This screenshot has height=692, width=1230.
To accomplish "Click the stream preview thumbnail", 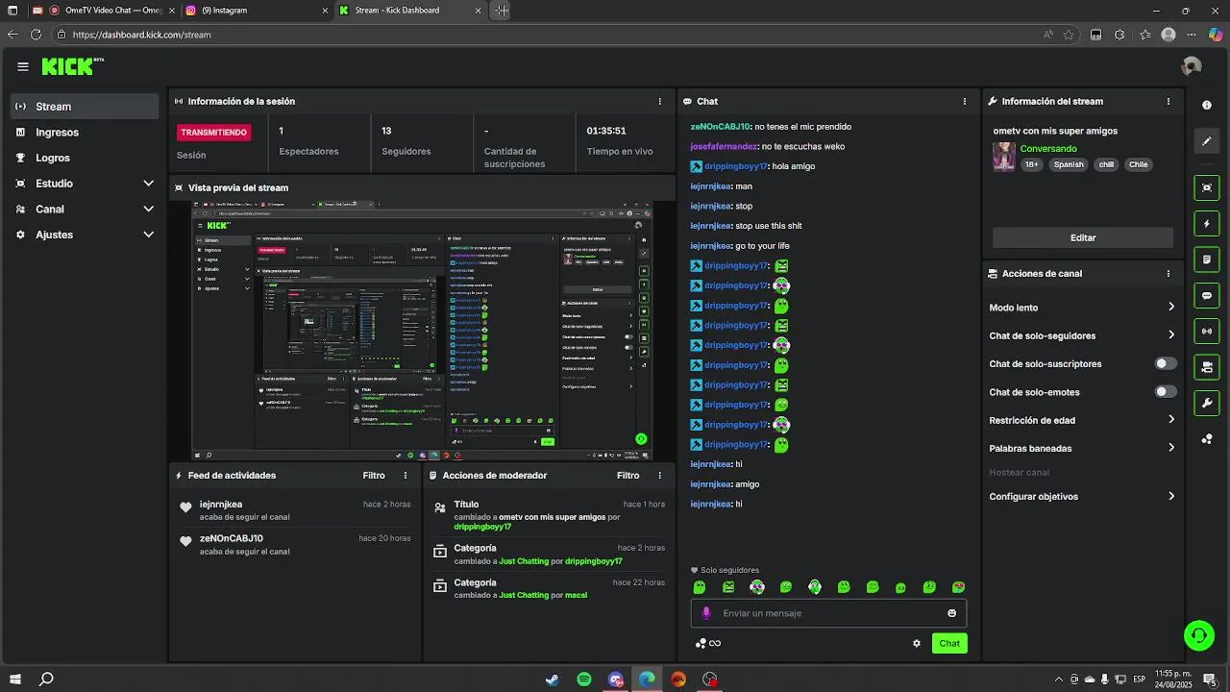I will [x=422, y=331].
